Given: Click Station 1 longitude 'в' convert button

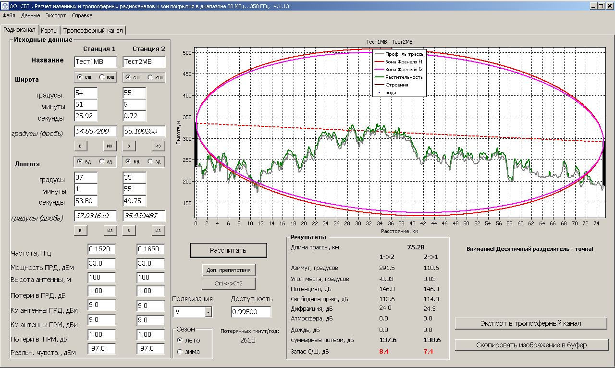Looking at the screenshot, I should [80, 231].
